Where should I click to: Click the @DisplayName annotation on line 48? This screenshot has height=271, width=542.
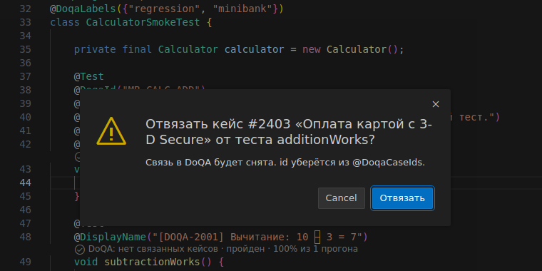coord(110,237)
